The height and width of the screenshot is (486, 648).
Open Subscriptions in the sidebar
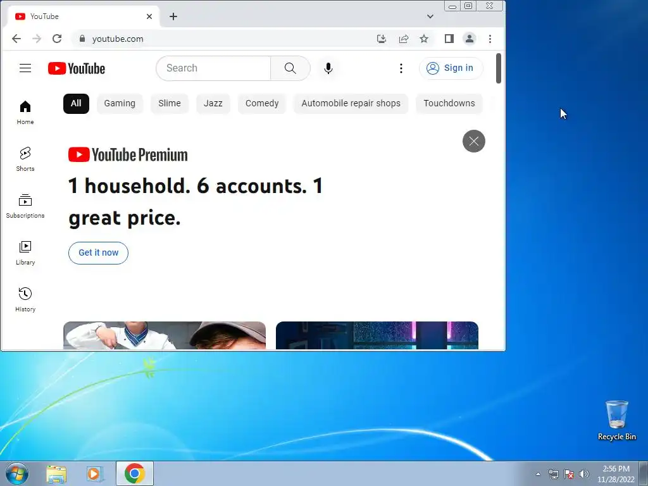click(25, 206)
